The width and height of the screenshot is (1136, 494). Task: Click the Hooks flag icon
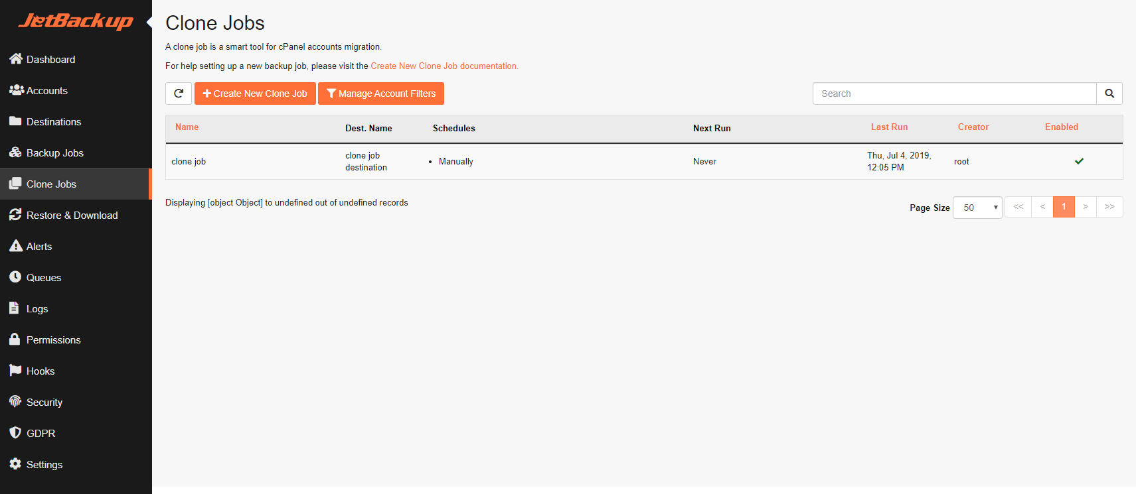pyautogui.click(x=15, y=371)
